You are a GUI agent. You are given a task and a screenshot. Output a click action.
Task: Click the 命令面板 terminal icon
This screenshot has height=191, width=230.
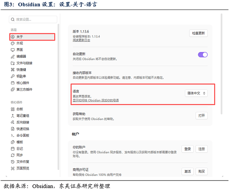(13, 135)
